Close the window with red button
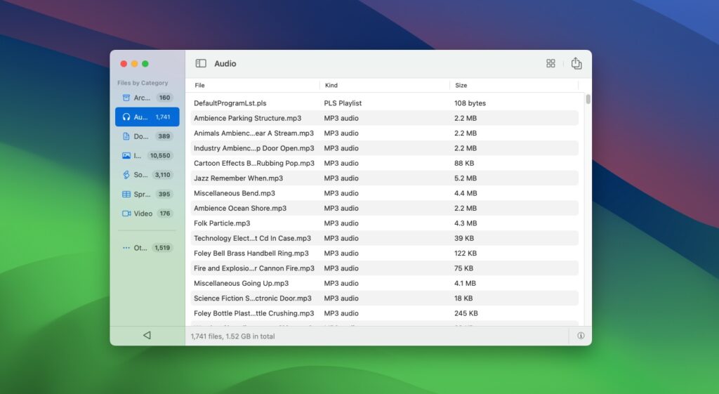 [x=124, y=64]
